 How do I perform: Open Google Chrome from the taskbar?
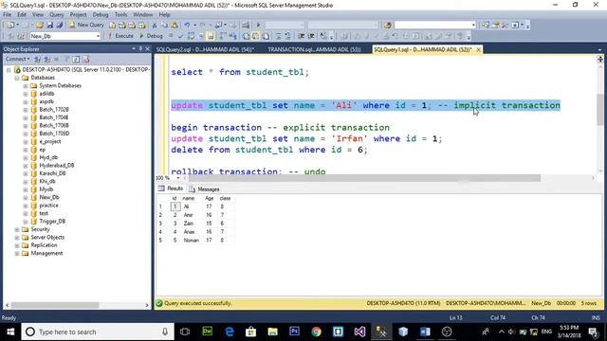click(x=316, y=332)
